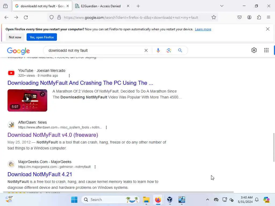275x206 pixels.
Task: Click Yes, open Firefox button
Action: (42, 37)
